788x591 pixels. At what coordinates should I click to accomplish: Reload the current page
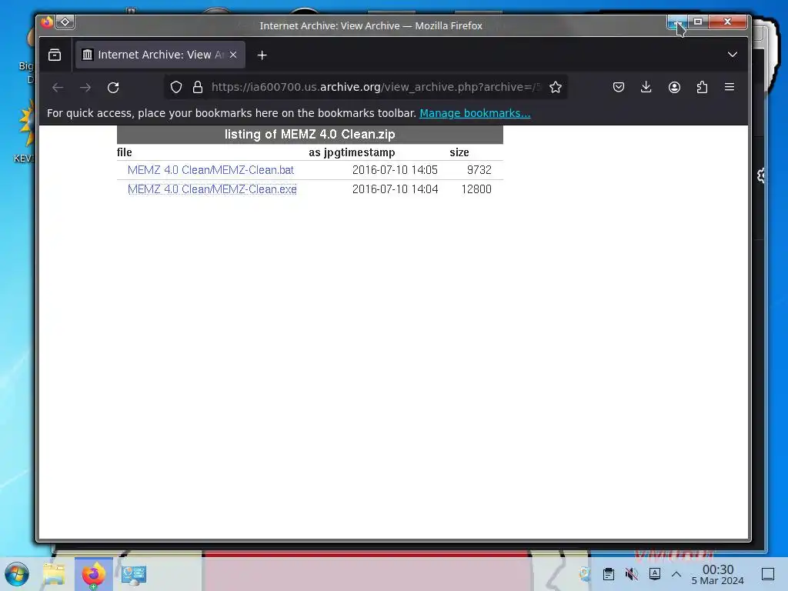pyautogui.click(x=113, y=88)
